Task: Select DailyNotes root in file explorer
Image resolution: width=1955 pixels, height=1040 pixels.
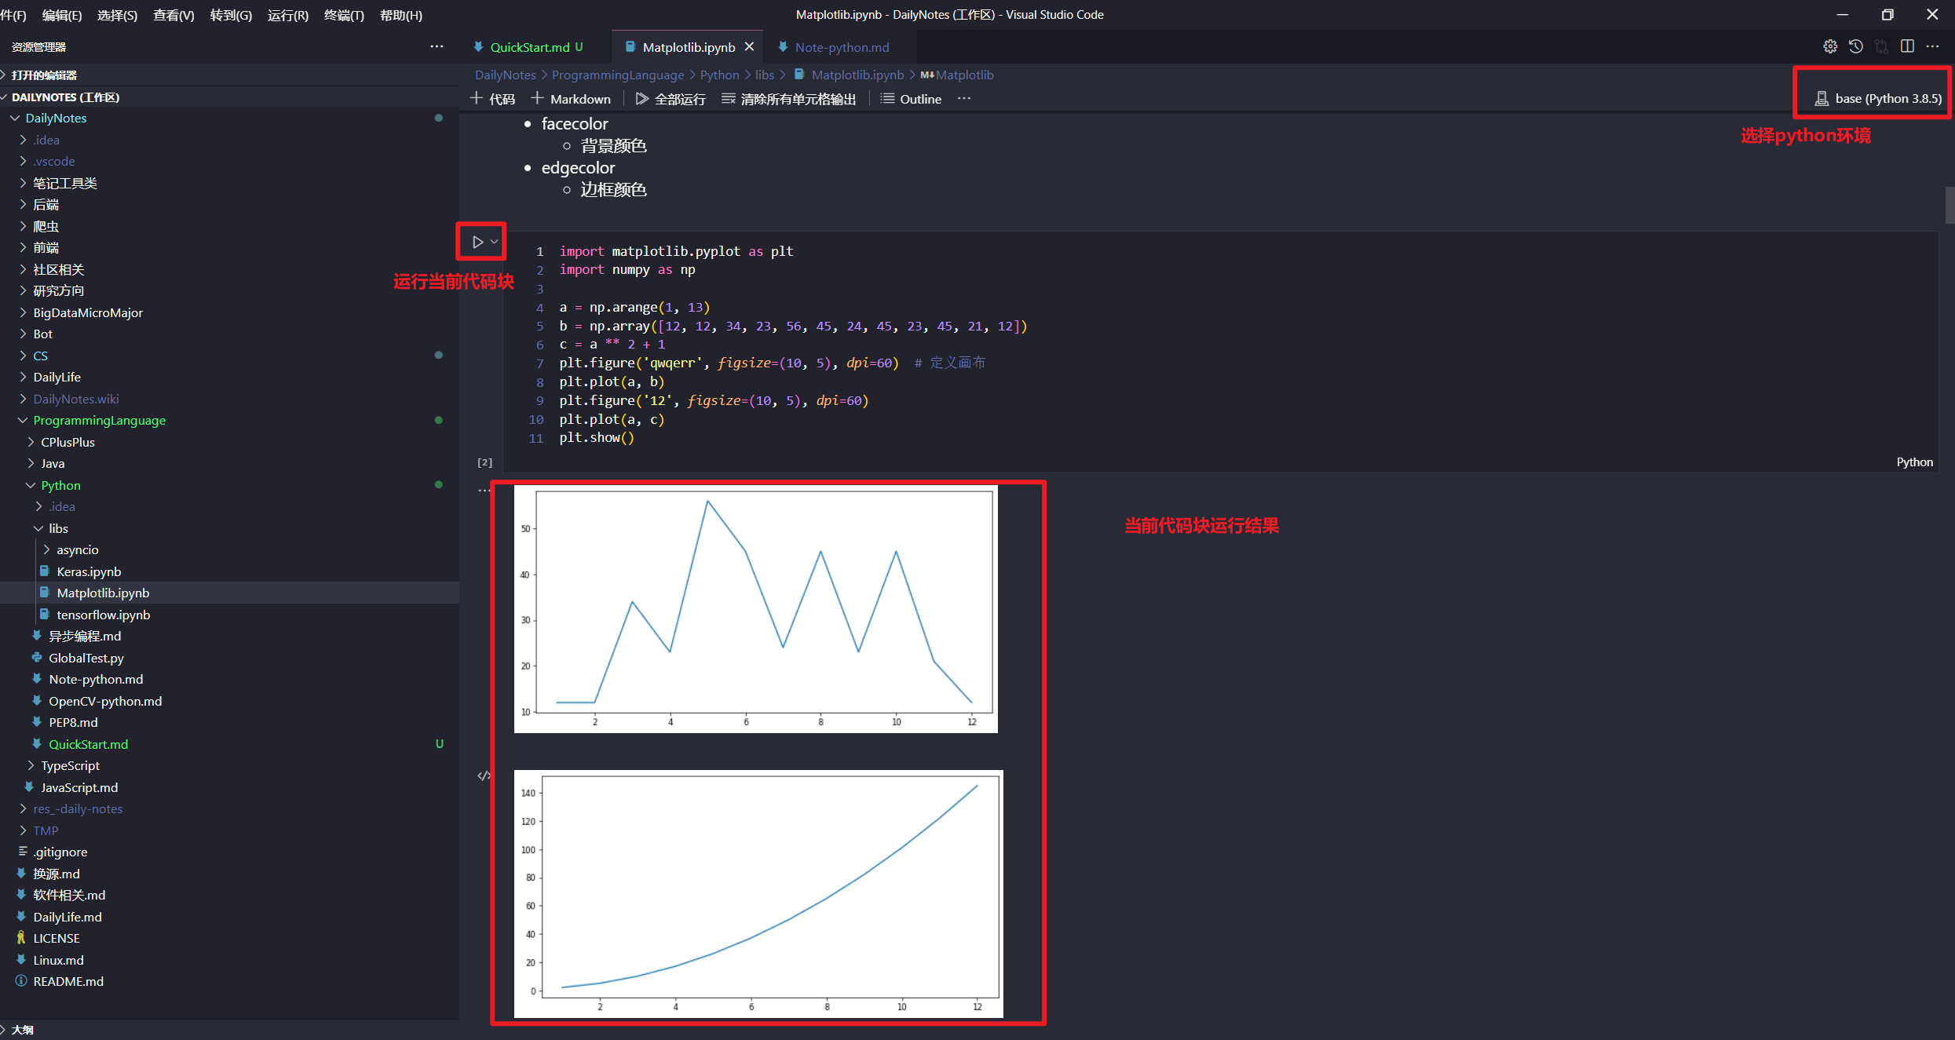Action: 62,116
